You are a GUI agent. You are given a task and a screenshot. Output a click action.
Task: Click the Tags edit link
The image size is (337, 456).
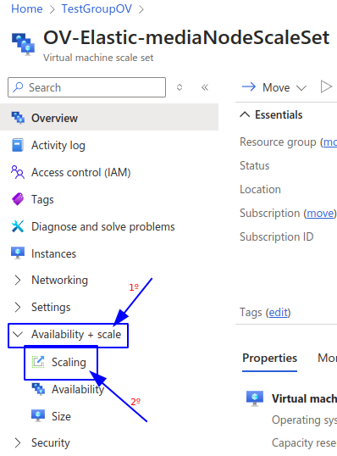(278, 313)
